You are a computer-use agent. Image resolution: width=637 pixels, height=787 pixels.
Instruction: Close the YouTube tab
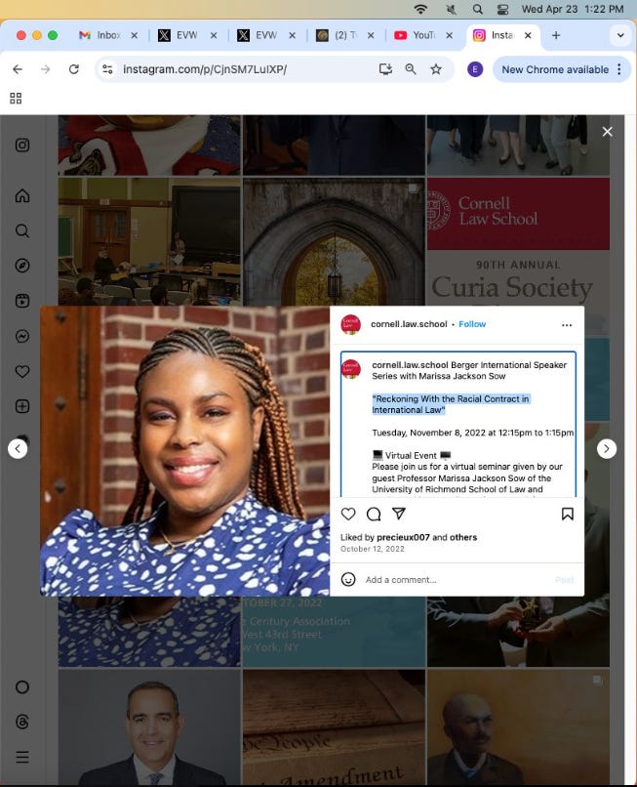coord(449,35)
